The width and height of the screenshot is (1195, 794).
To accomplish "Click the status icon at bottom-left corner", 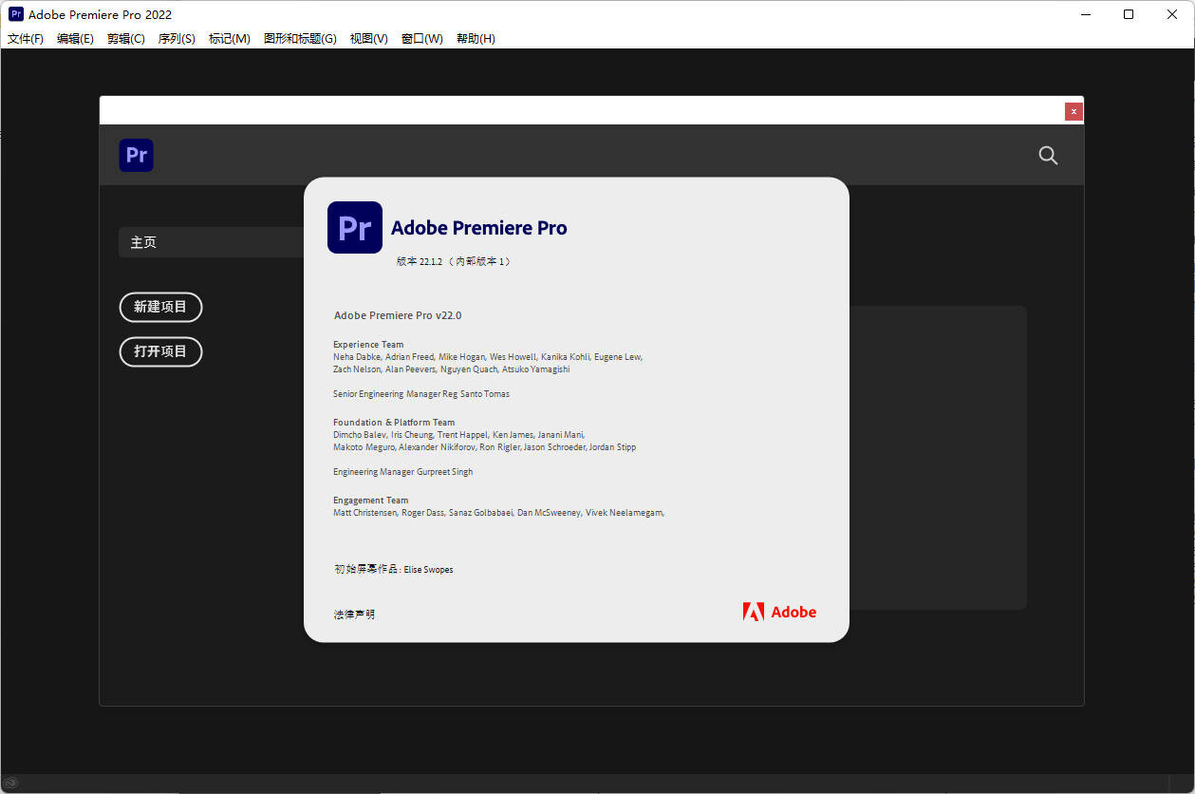I will (x=10, y=783).
